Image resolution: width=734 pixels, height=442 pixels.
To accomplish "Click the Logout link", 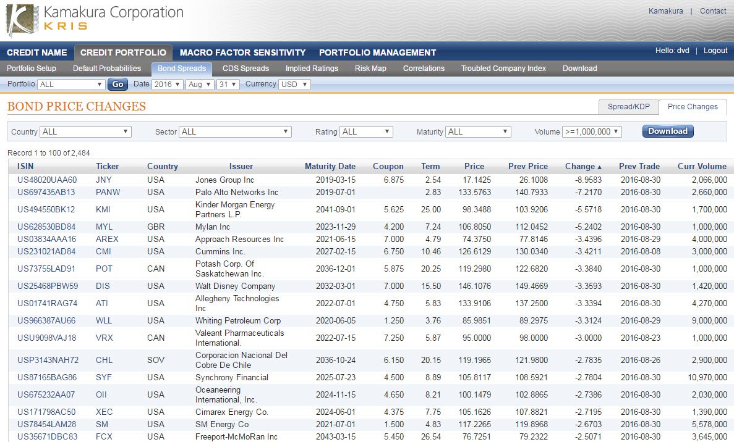I will pos(715,51).
